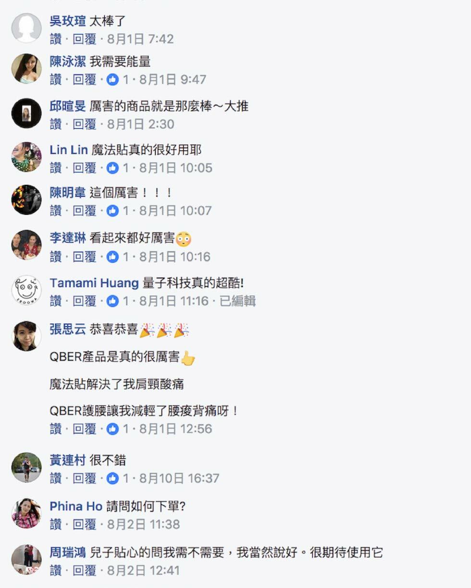
Task: Open the profile name link 陳泳潔
Action: (x=68, y=61)
